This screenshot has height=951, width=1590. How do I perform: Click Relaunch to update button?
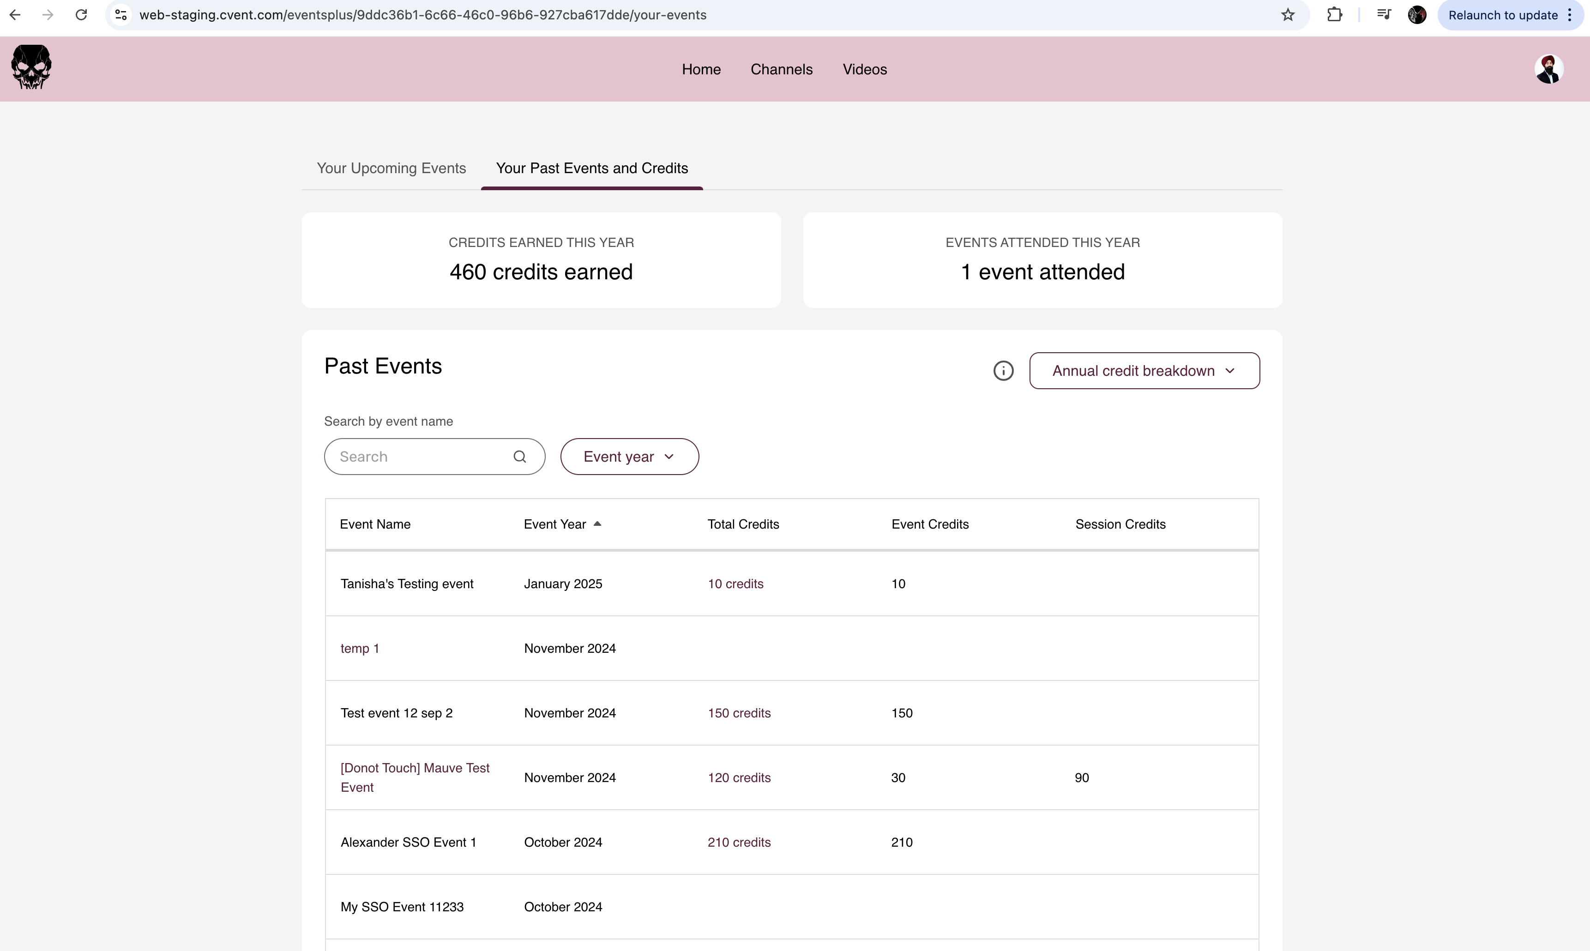pyautogui.click(x=1503, y=15)
